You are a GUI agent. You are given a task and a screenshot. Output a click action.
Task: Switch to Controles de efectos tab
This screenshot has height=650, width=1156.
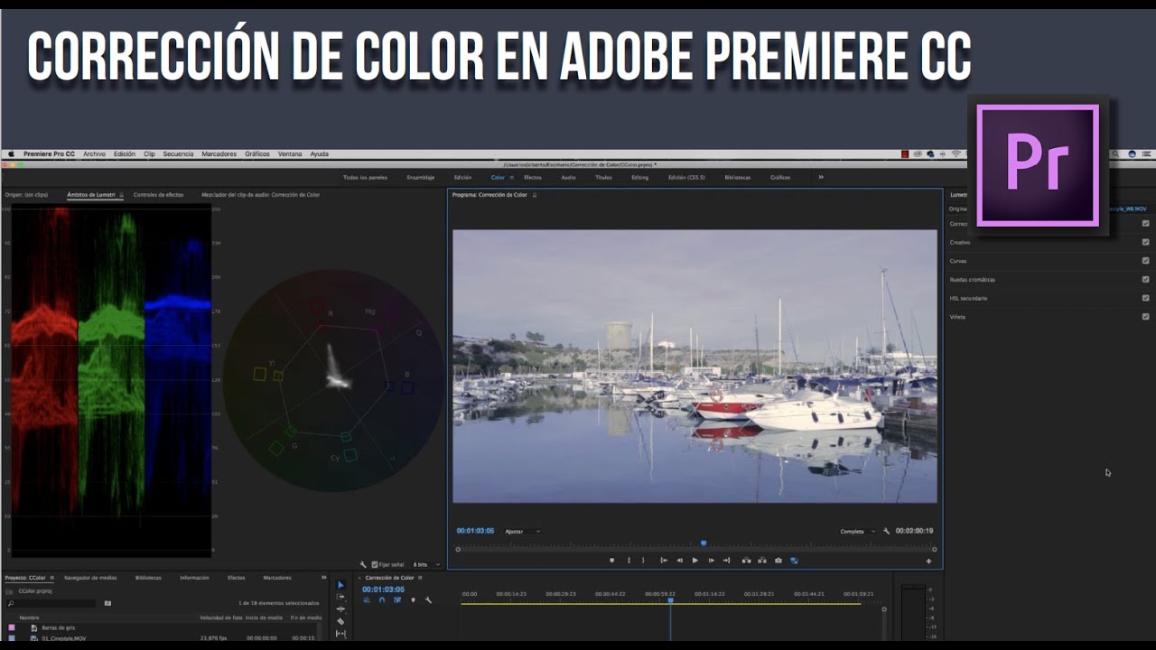click(158, 195)
